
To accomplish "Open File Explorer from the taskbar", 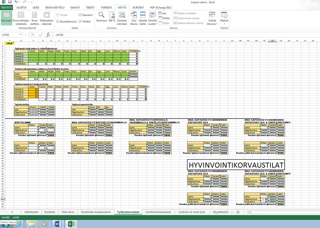I will [32, 224].
